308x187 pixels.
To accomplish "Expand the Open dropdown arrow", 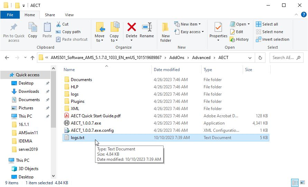I will [x=249, y=24].
